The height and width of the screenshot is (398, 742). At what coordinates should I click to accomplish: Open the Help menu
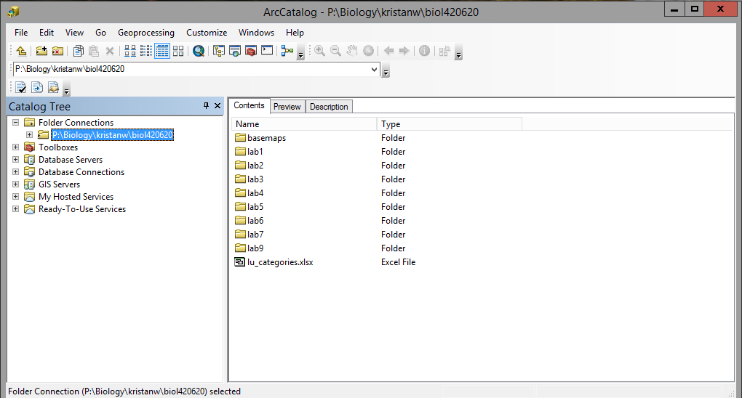click(x=295, y=33)
